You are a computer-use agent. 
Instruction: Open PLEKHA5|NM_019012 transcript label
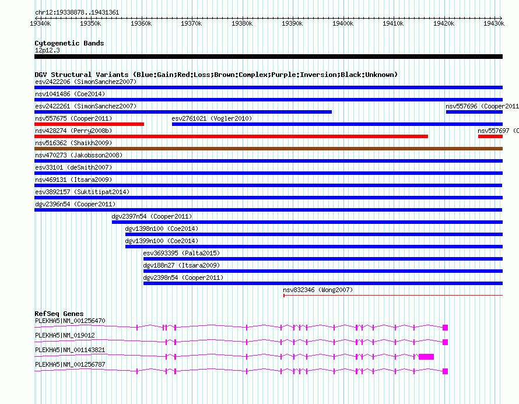click(65, 336)
